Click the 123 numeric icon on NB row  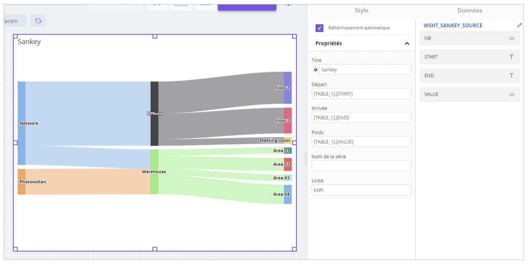(511, 38)
